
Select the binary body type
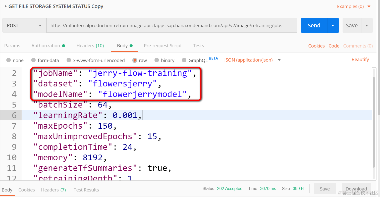point(157,60)
